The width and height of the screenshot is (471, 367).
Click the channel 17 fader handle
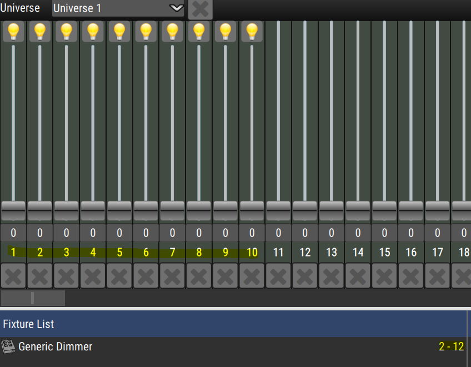437,211
